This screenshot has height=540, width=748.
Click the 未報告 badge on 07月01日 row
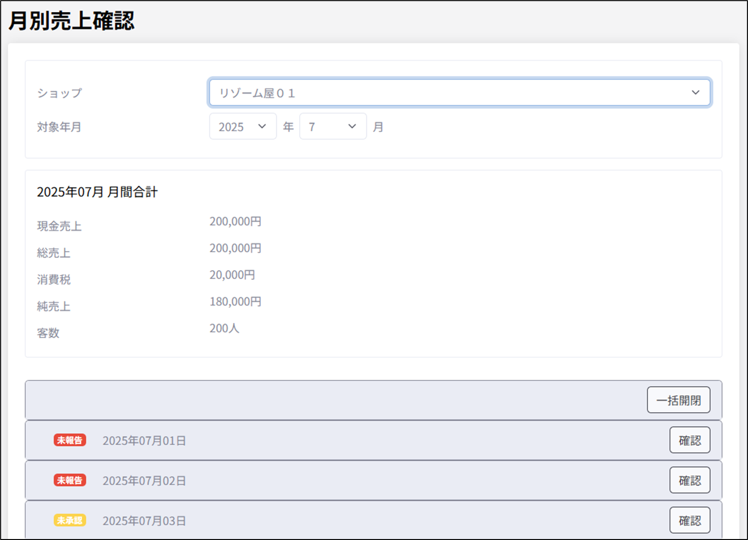70,441
